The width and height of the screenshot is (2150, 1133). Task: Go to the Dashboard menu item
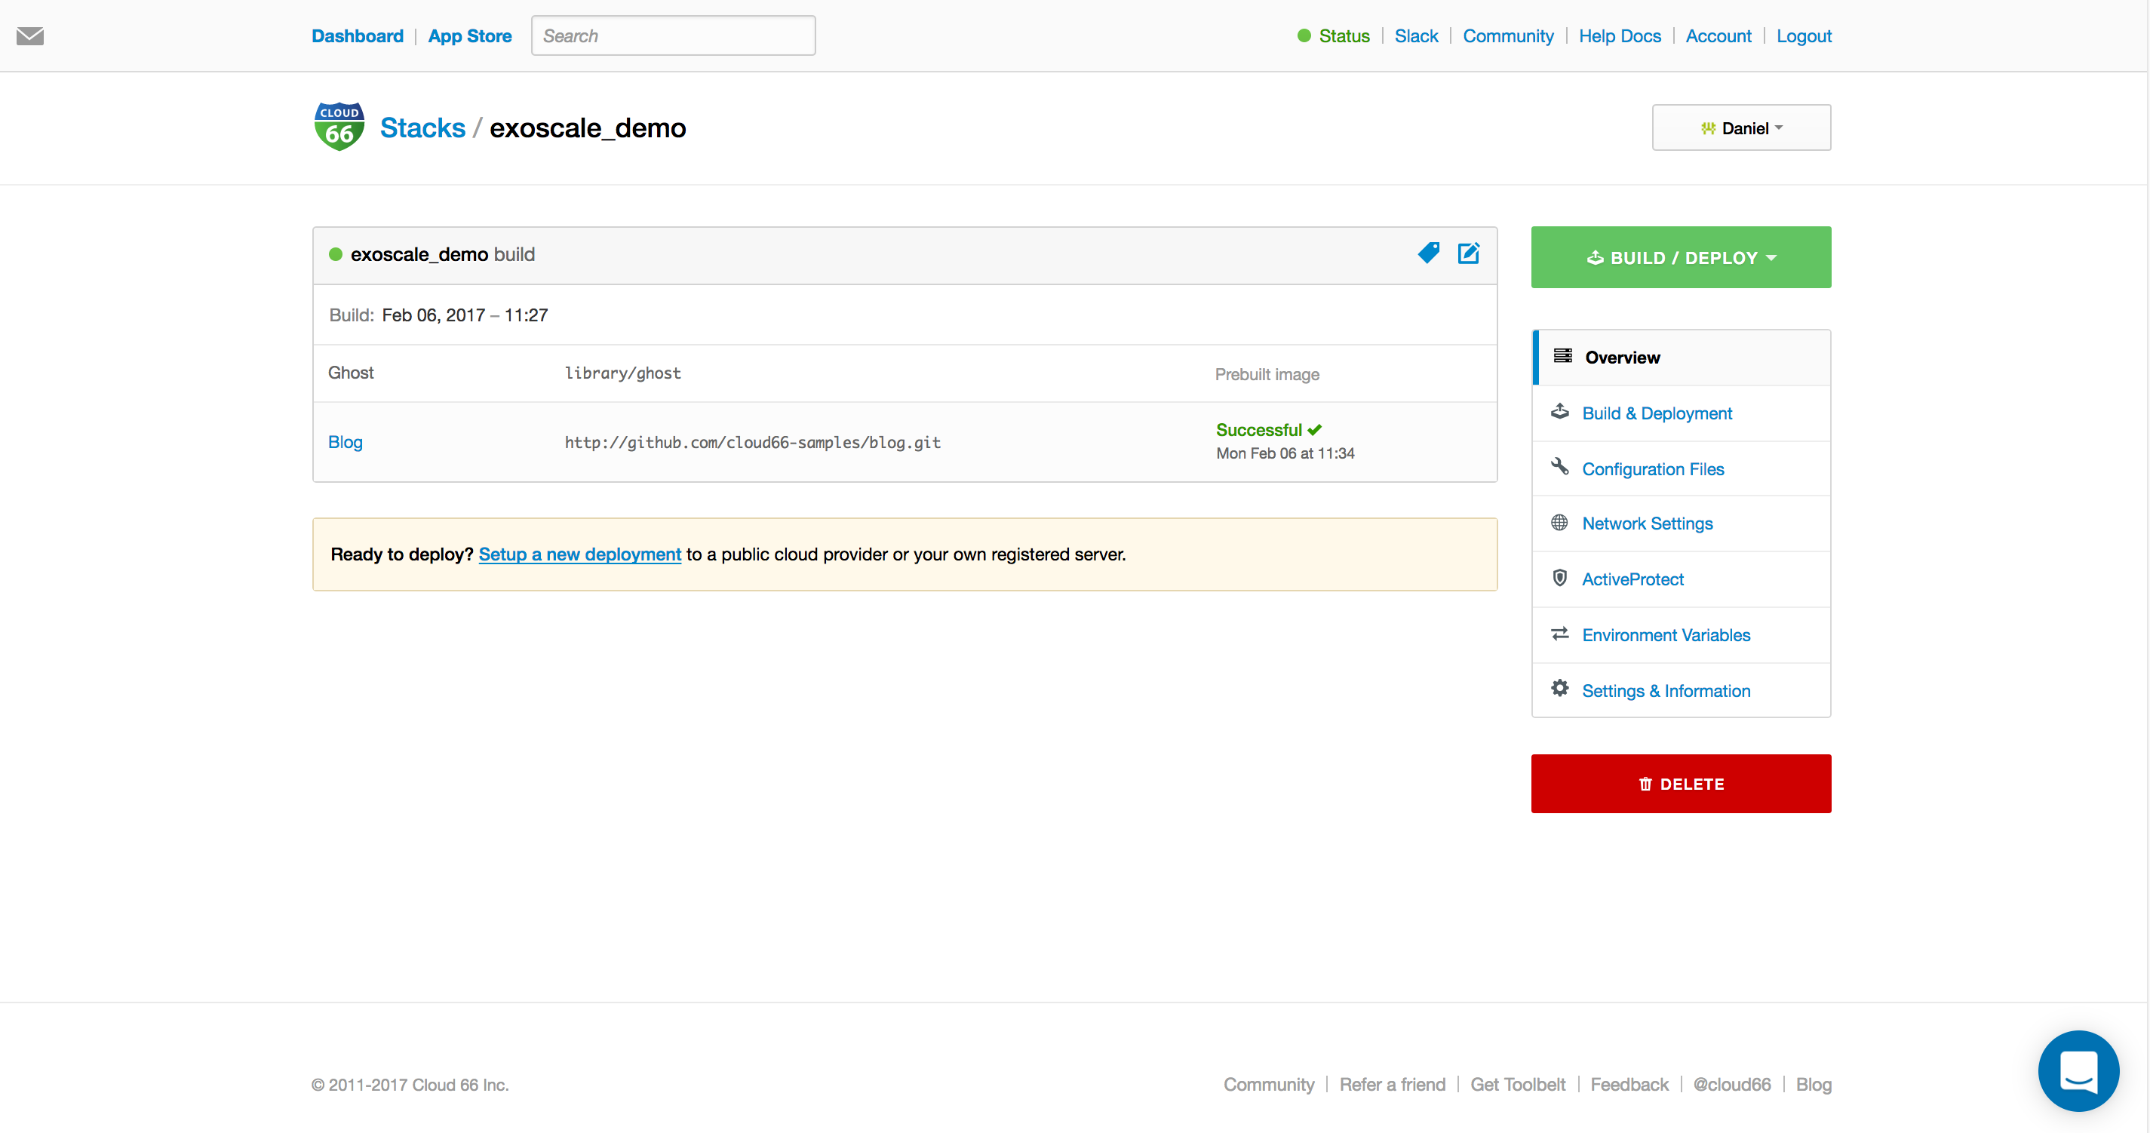click(358, 36)
